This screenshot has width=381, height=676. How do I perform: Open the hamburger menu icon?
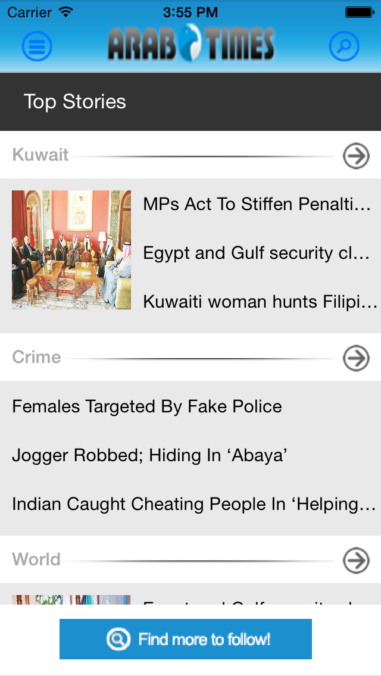click(x=37, y=46)
